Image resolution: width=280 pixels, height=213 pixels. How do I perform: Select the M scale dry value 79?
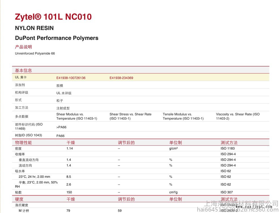(68, 211)
